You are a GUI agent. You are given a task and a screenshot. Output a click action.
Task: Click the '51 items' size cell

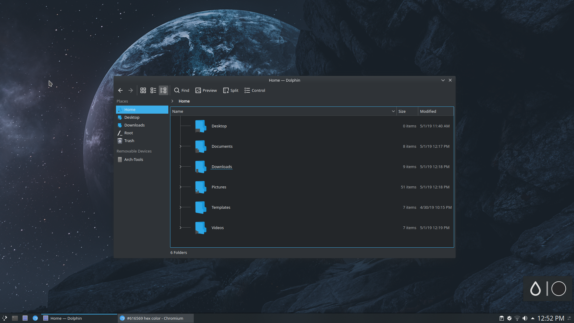point(408,187)
